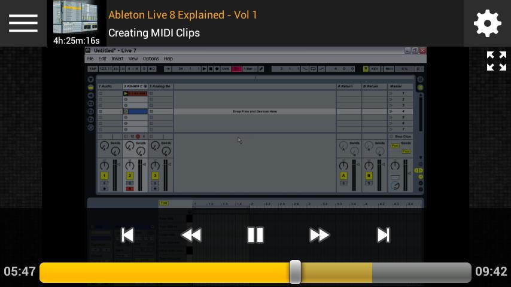
Task: Seek into the buffered portion of the progress bar
Action: point(336,272)
